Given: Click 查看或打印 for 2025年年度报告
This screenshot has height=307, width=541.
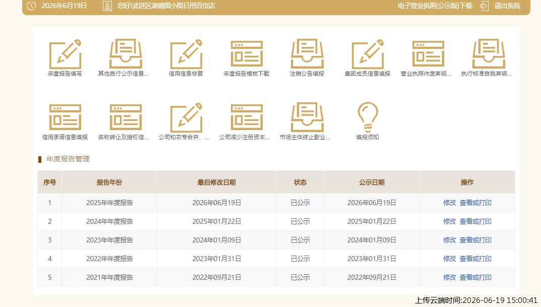Looking at the screenshot, I should coord(475,203).
